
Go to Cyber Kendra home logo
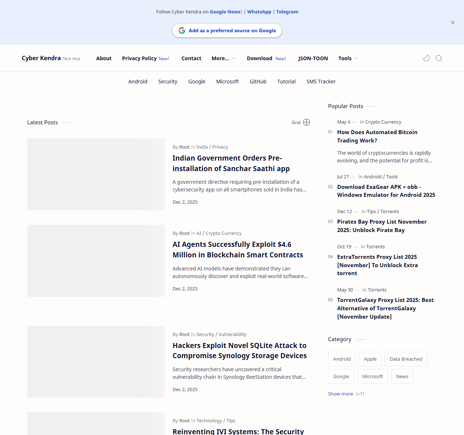click(41, 58)
